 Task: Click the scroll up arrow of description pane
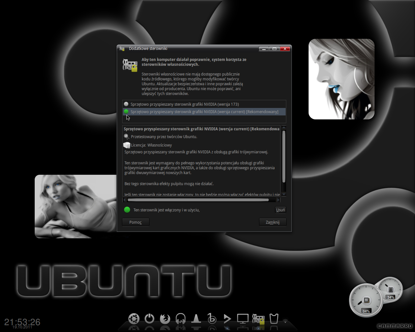tap(284, 128)
